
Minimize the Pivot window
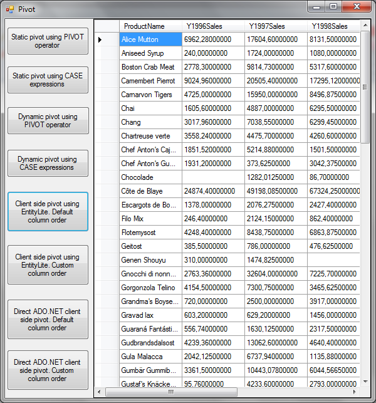[x=316, y=7]
